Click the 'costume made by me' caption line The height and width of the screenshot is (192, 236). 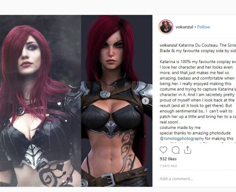click(180, 127)
